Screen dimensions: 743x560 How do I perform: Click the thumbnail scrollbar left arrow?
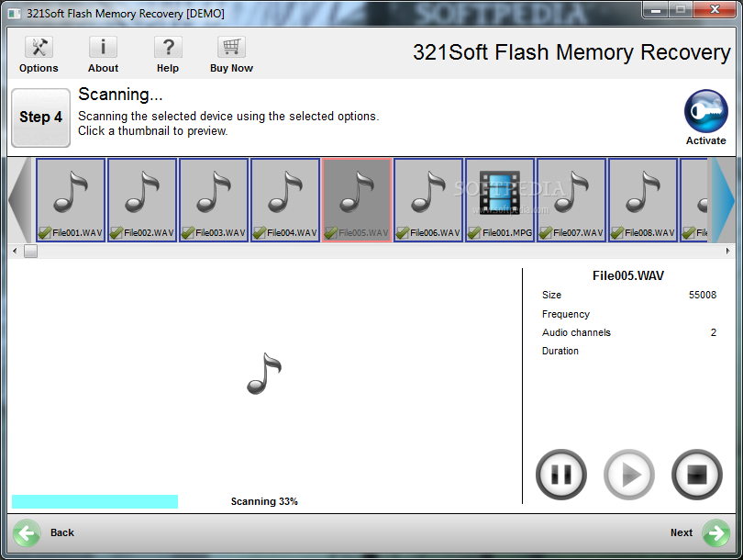[15, 251]
